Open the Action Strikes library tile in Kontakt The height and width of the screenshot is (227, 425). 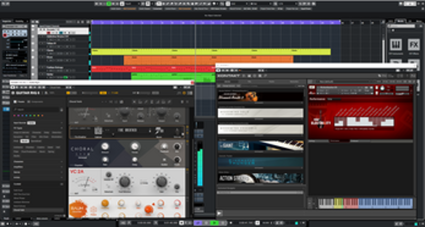260,178
